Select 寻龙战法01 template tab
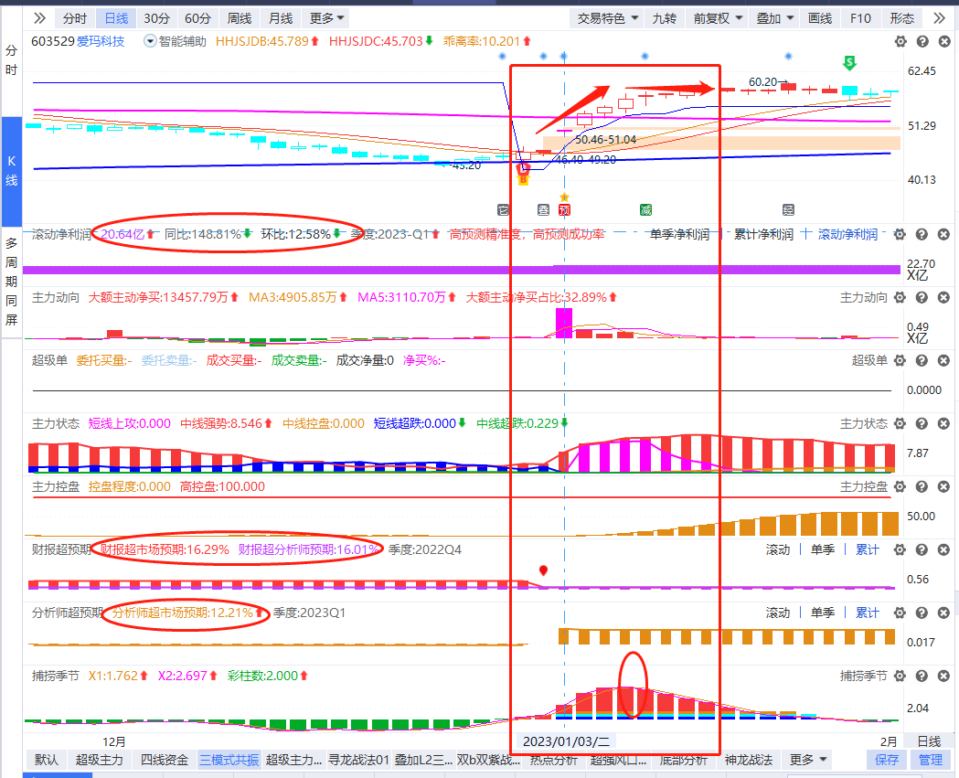This screenshot has width=959, height=778. pos(359,760)
